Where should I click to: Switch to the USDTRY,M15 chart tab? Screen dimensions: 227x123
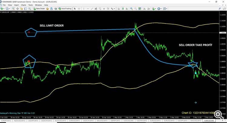pos(142,121)
